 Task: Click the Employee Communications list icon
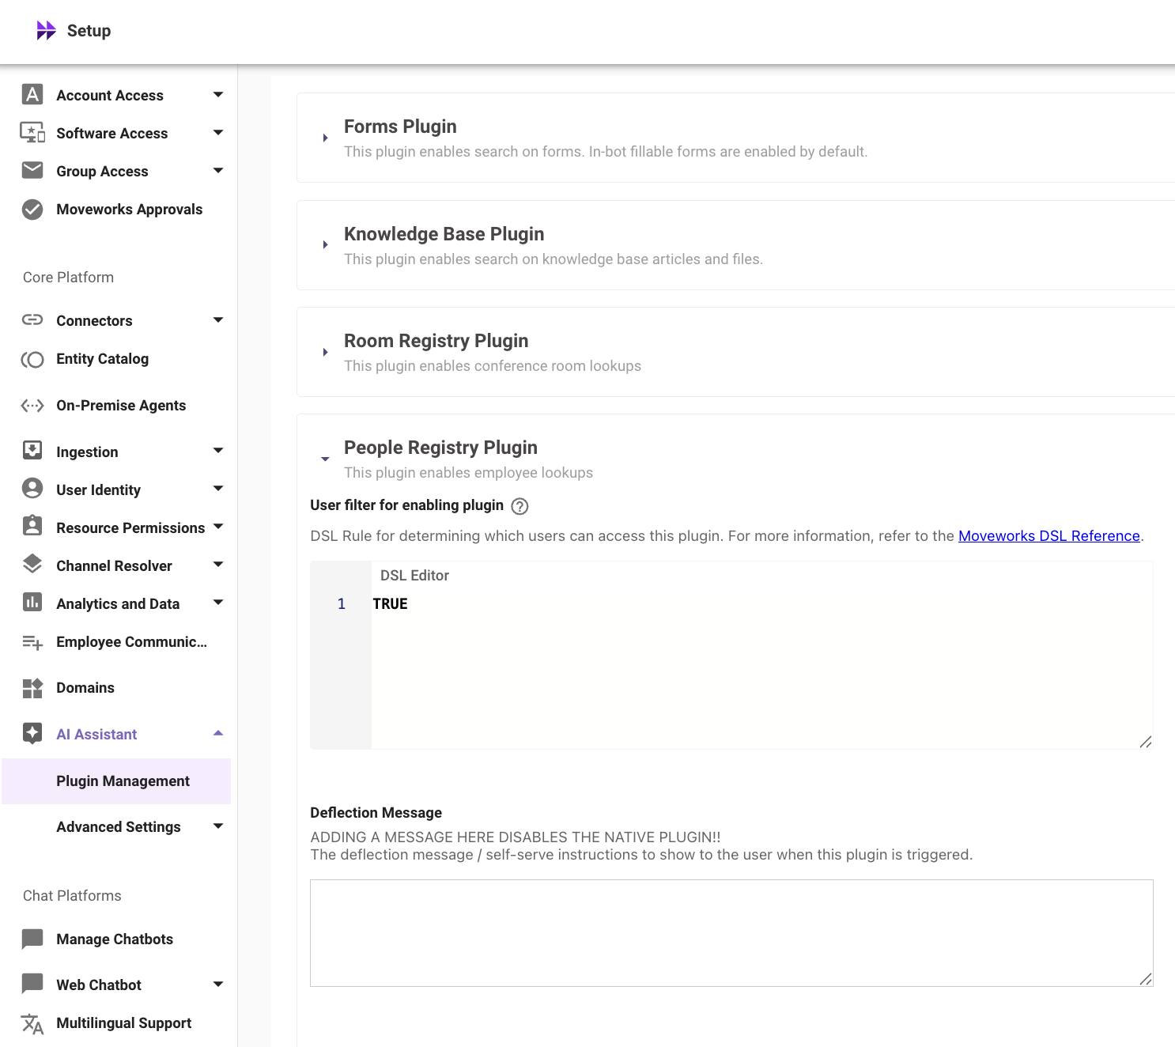(x=32, y=642)
